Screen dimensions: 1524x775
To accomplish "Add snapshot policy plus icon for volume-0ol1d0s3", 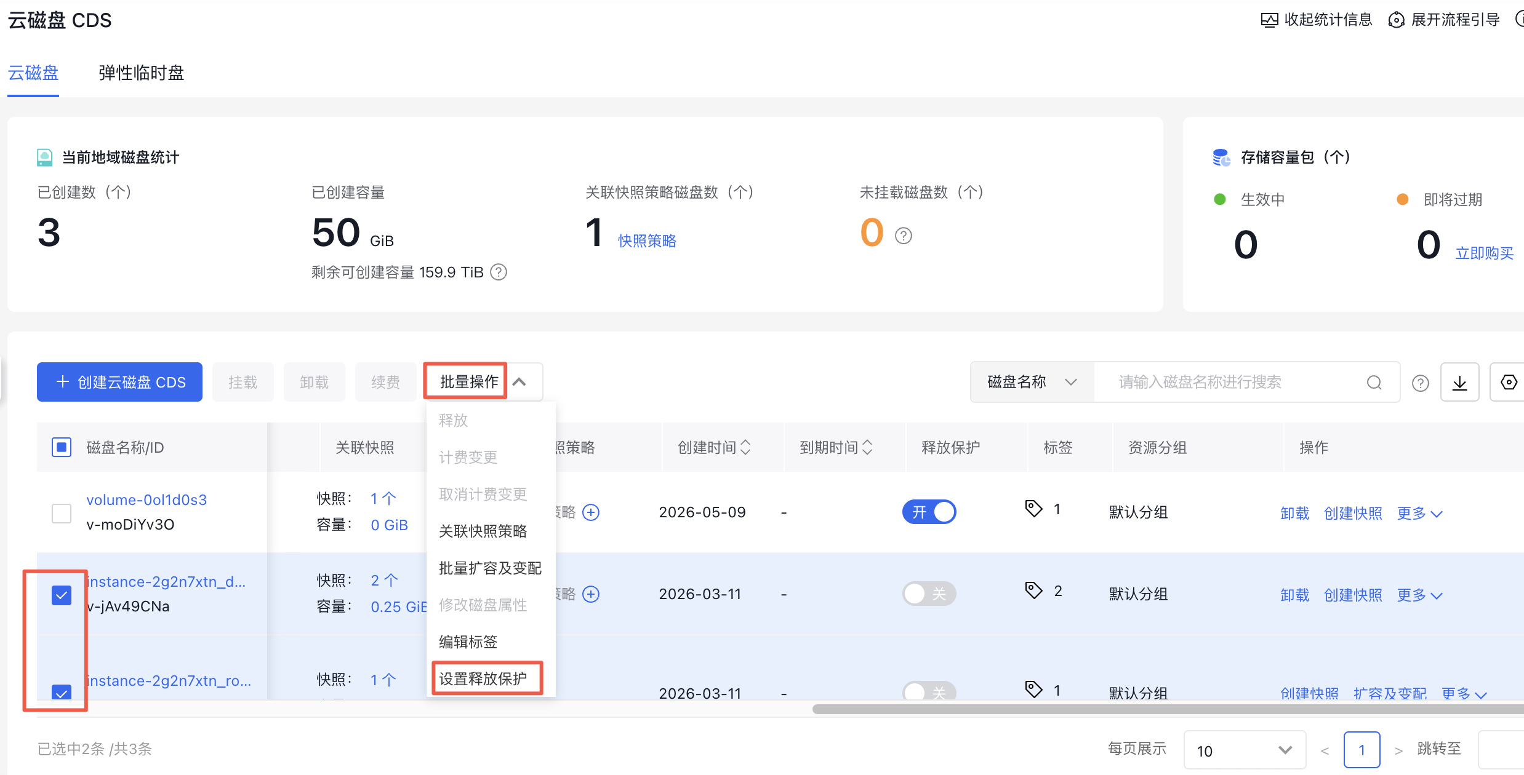I will point(591,512).
